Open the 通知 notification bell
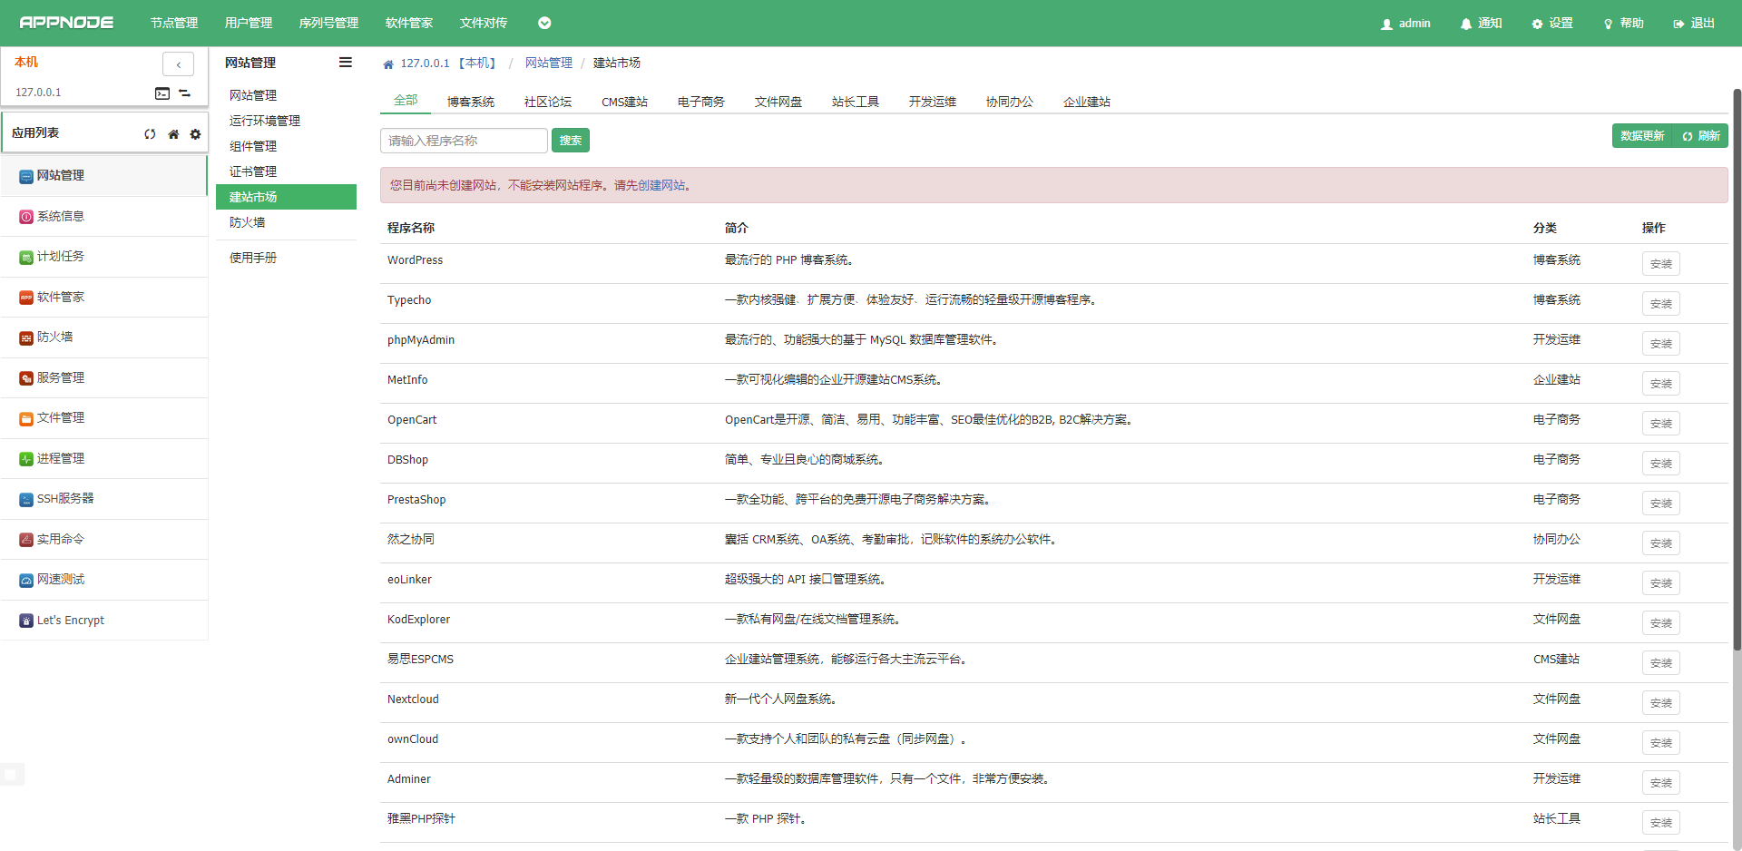1742x851 pixels. [x=1481, y=24]
